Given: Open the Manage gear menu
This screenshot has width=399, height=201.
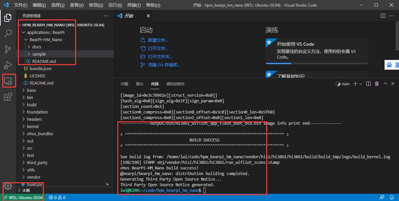Looking at the screenshot, I should coord(8,186).
